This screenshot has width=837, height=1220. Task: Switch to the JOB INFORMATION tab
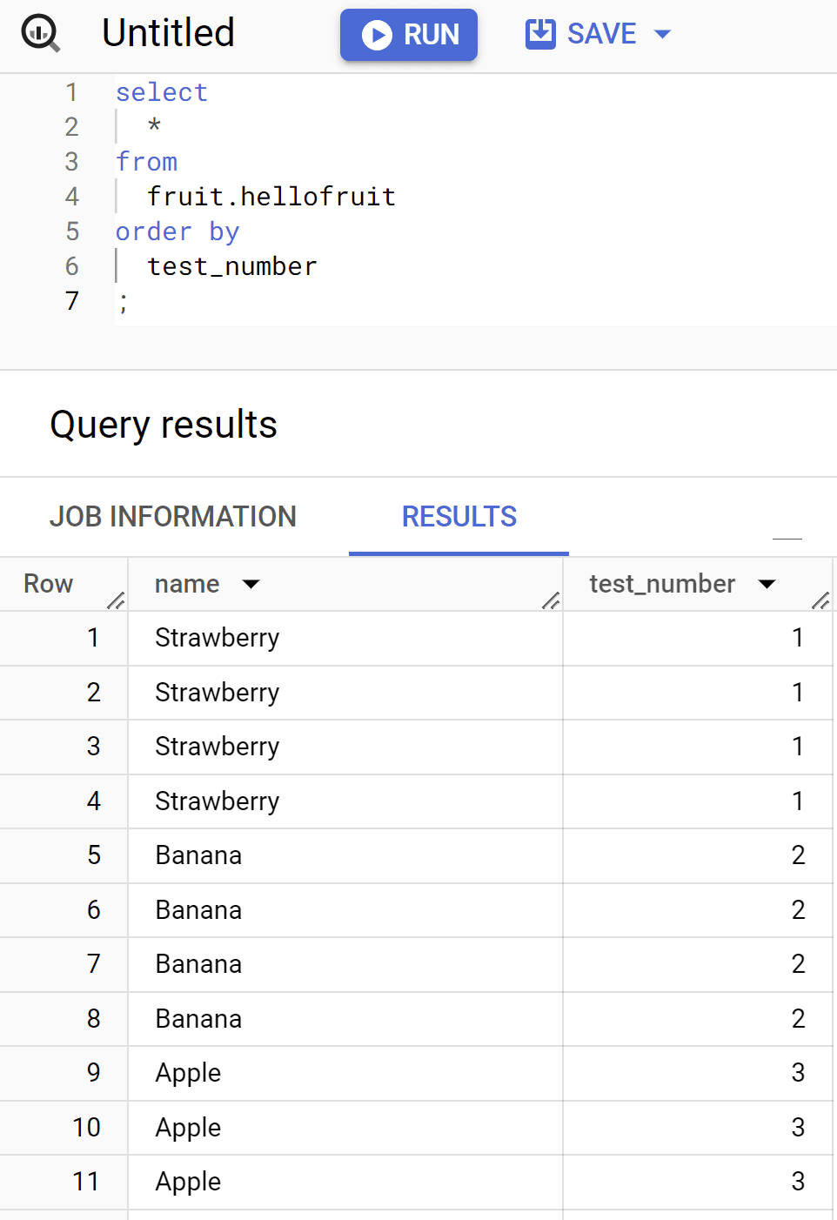coord(173,517)
